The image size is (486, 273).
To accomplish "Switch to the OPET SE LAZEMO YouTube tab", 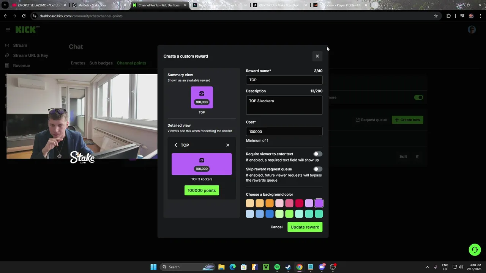I will [x=39, y=5].
